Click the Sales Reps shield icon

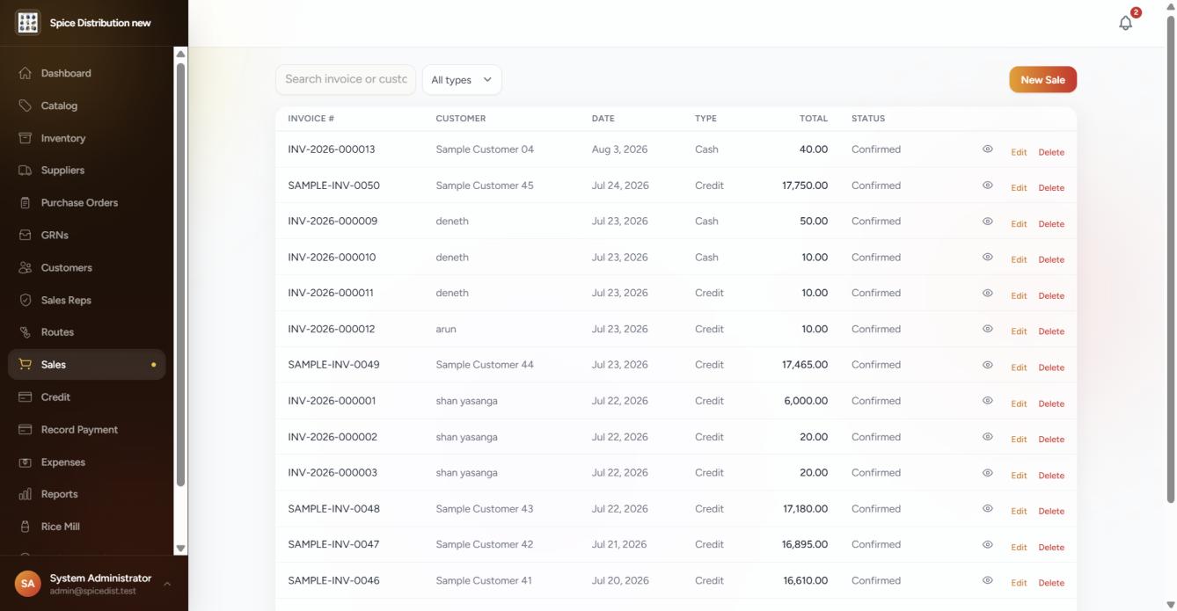[25, 300]
